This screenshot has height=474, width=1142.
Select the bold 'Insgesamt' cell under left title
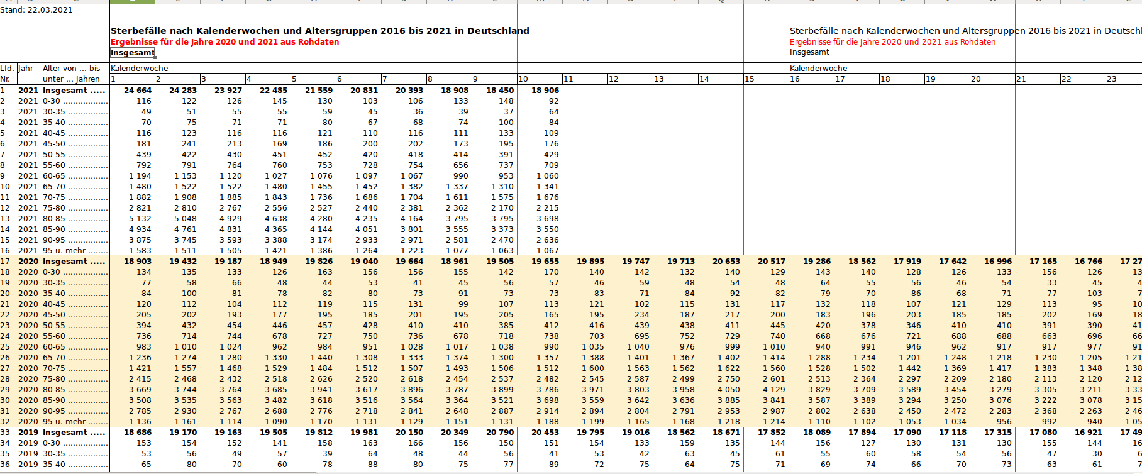[x=133, y=53]
